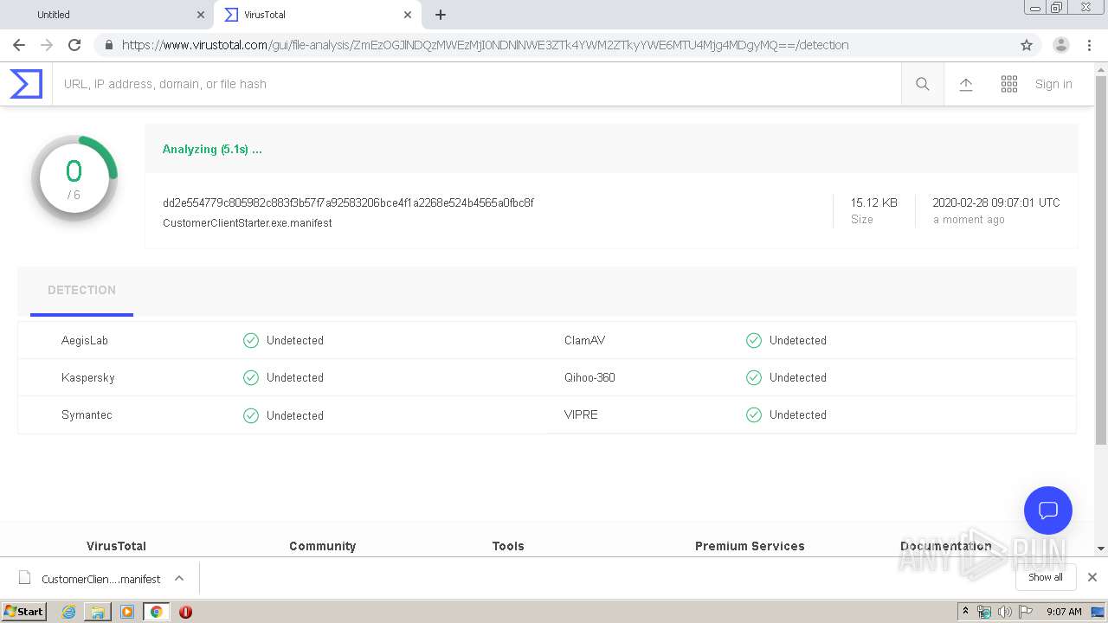Image resolution: width=1108 pixels, height=623 pixels.
Task: Close the downloads bar
Action: 1092,577
